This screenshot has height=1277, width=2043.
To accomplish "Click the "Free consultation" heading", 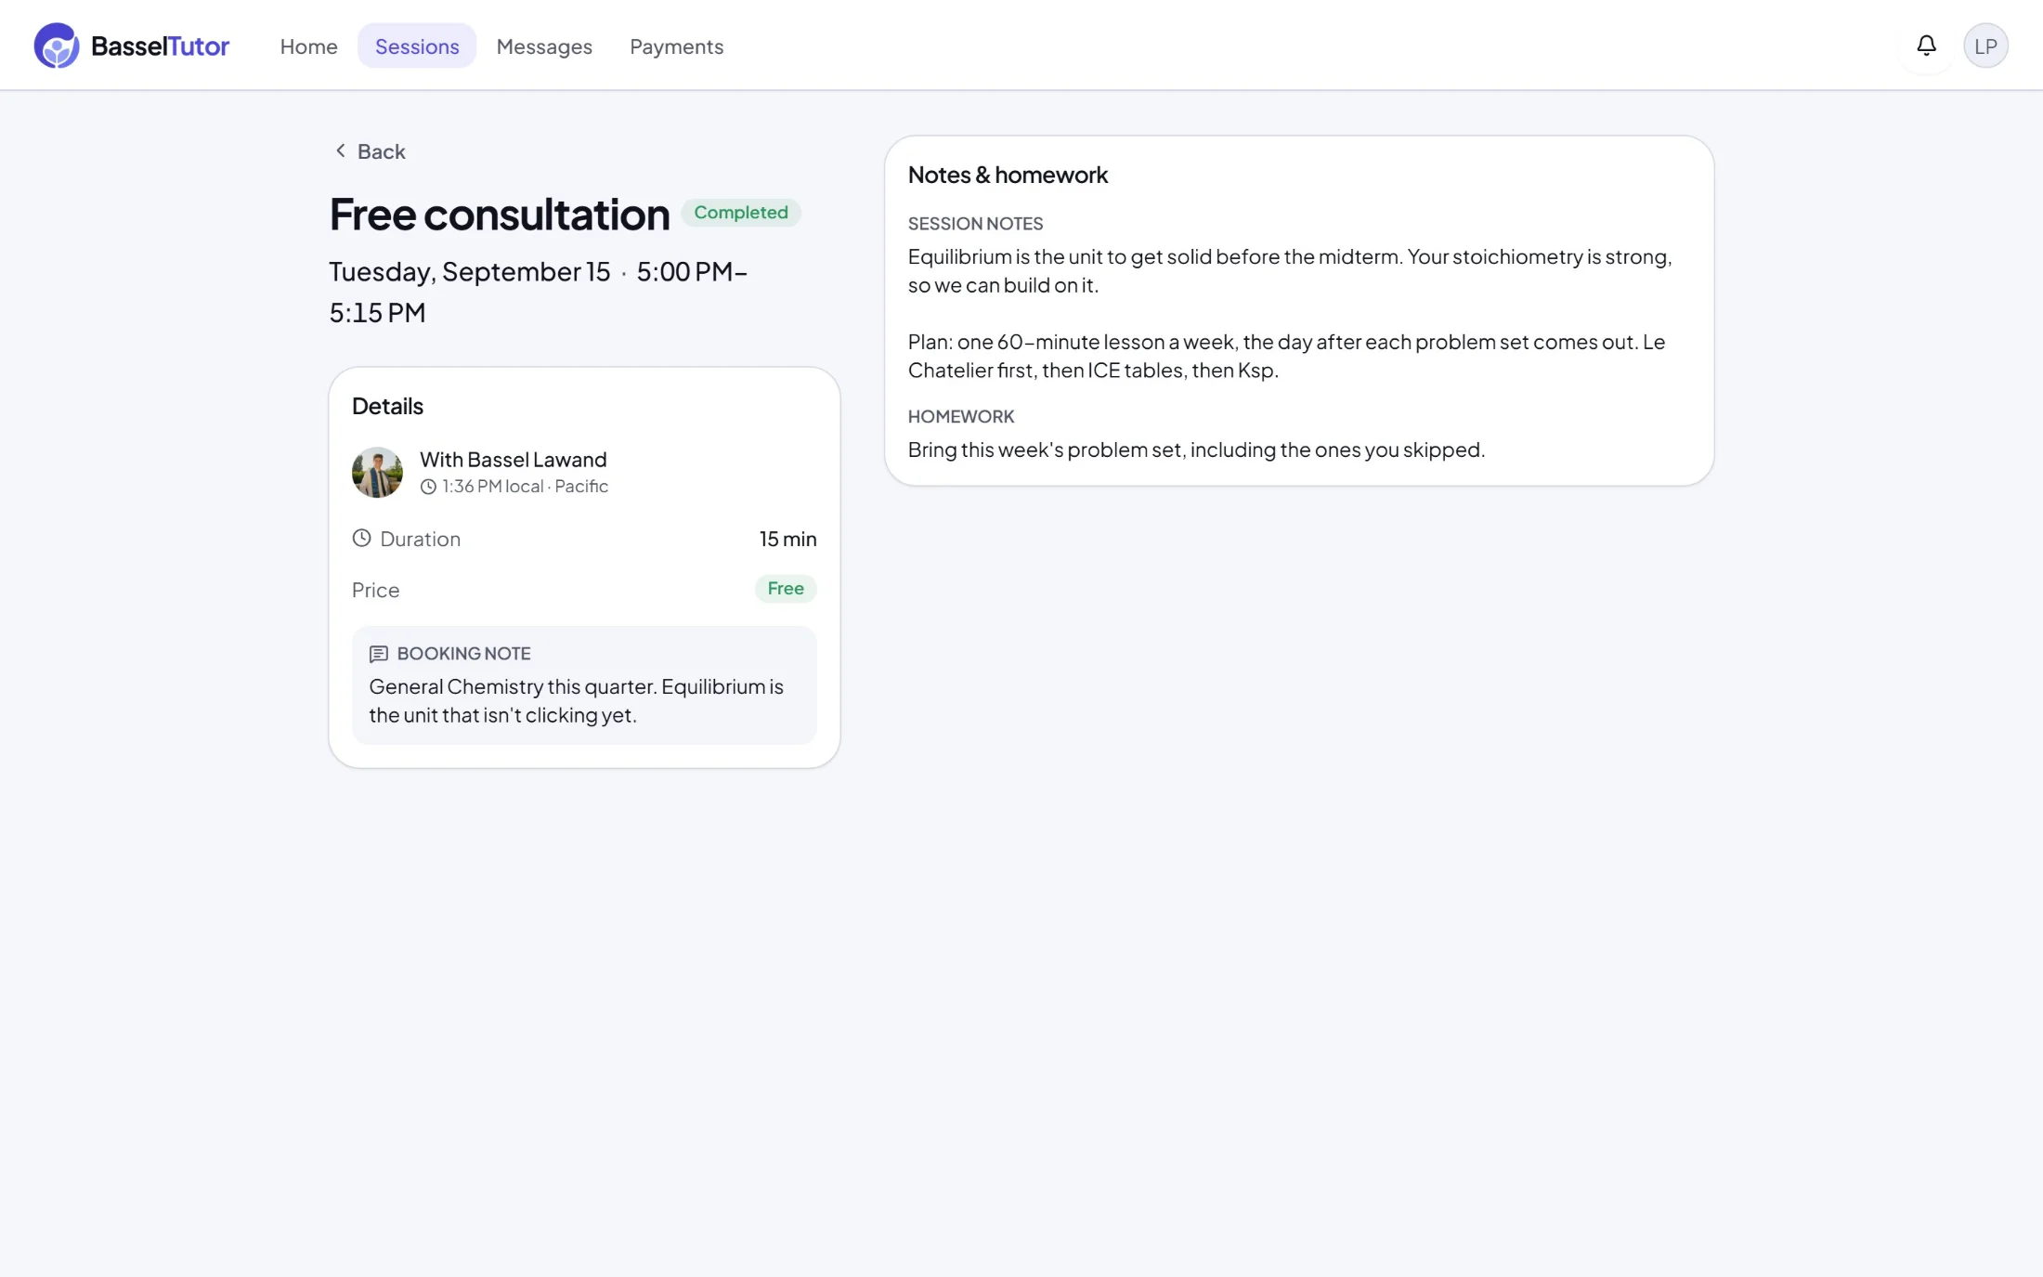I will pyautogui.click(x=500, y=214).
